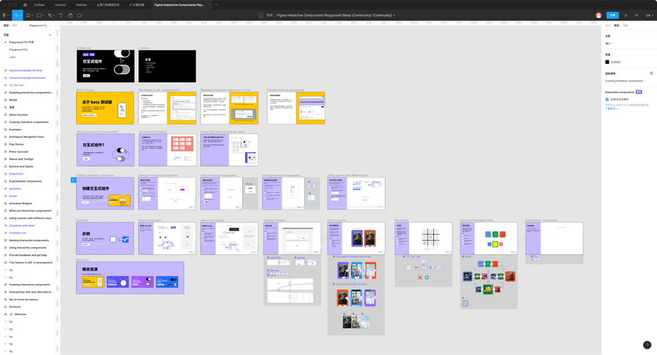Switch to the Design tab in right panel
Viewport: 657px width, 355px height.
pyautogui.click(x=607, y=26)
